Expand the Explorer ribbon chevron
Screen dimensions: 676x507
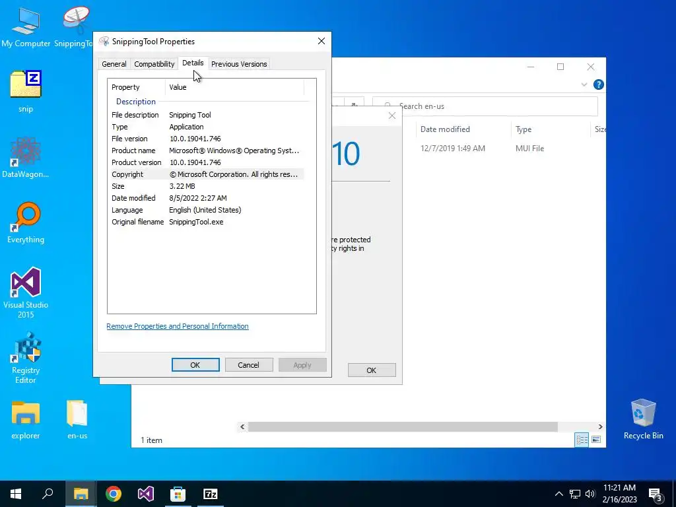click(x=584, y=84)
